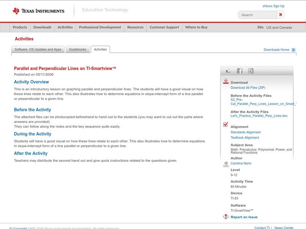Open S2_Pre-Cal_Parallel_Perp_Lines file link
The image size is (306, 229).
click(x=263, y=102)
